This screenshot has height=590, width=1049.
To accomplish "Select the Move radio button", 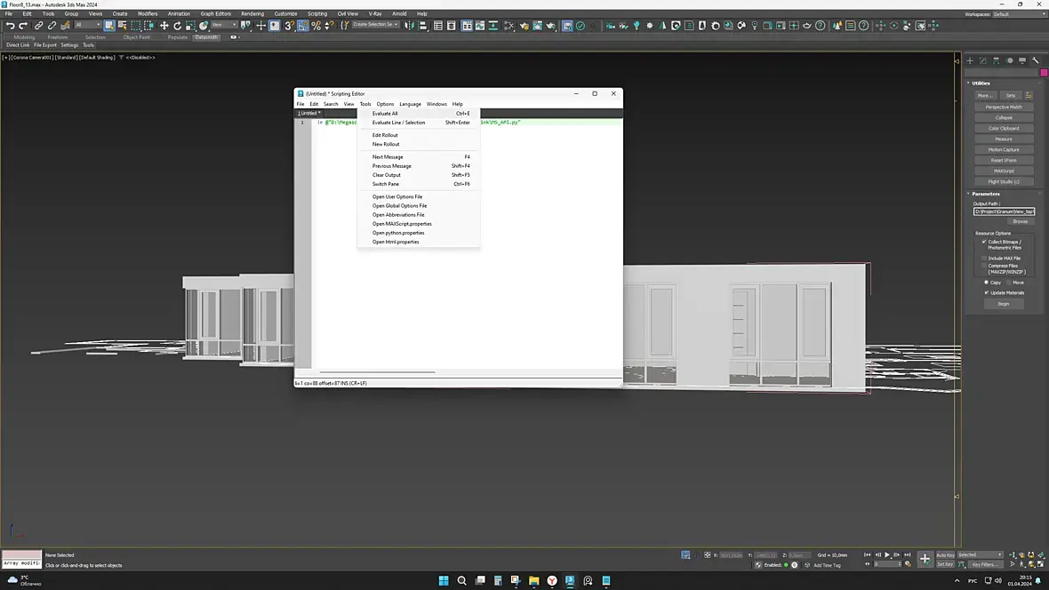I will point(1008,283).
